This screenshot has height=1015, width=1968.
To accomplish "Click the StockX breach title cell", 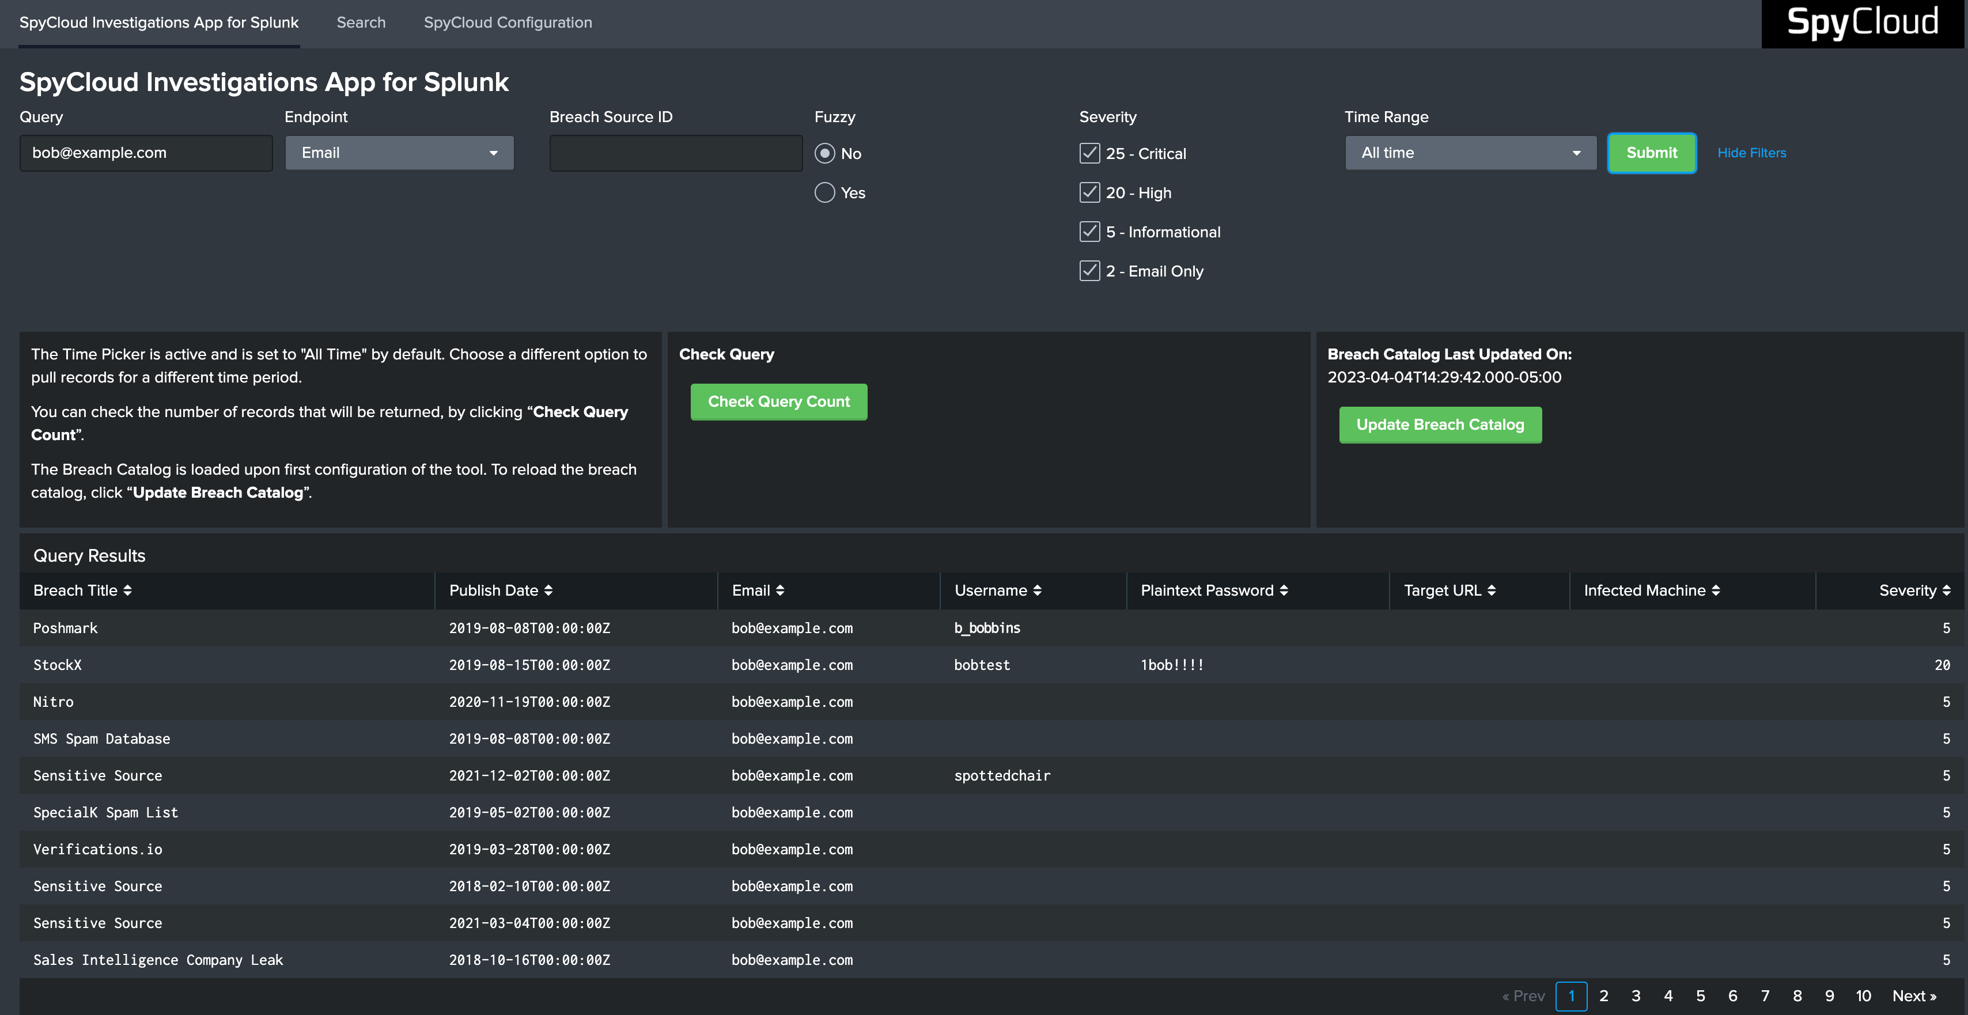I will tap(57, 664).
